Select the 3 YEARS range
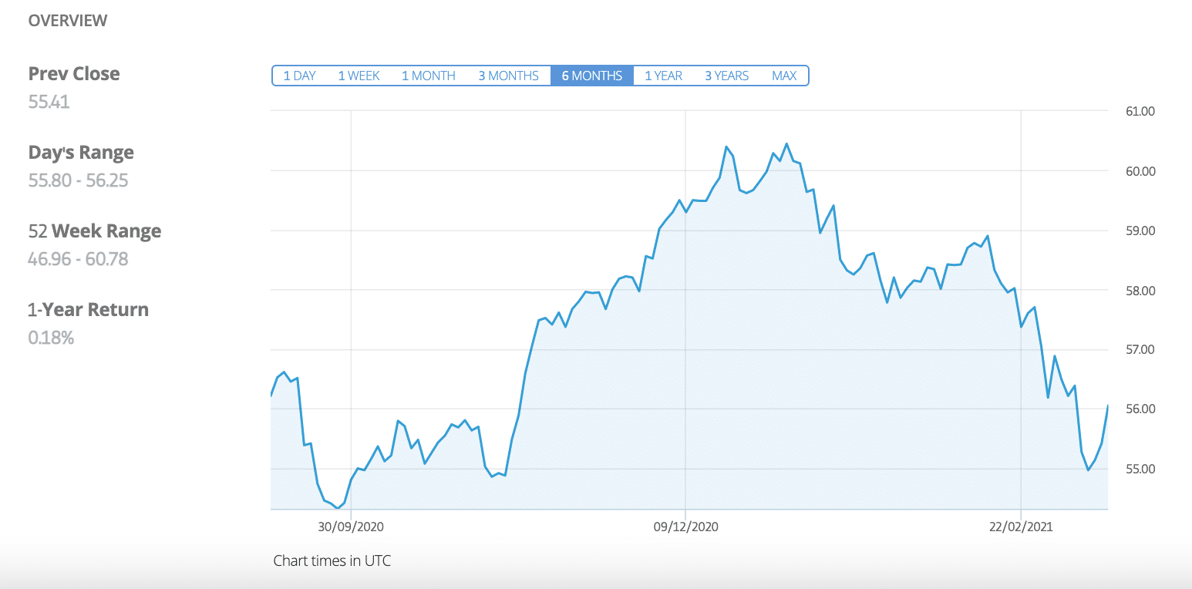This screenshot has height=589, width=1192. 727,76
